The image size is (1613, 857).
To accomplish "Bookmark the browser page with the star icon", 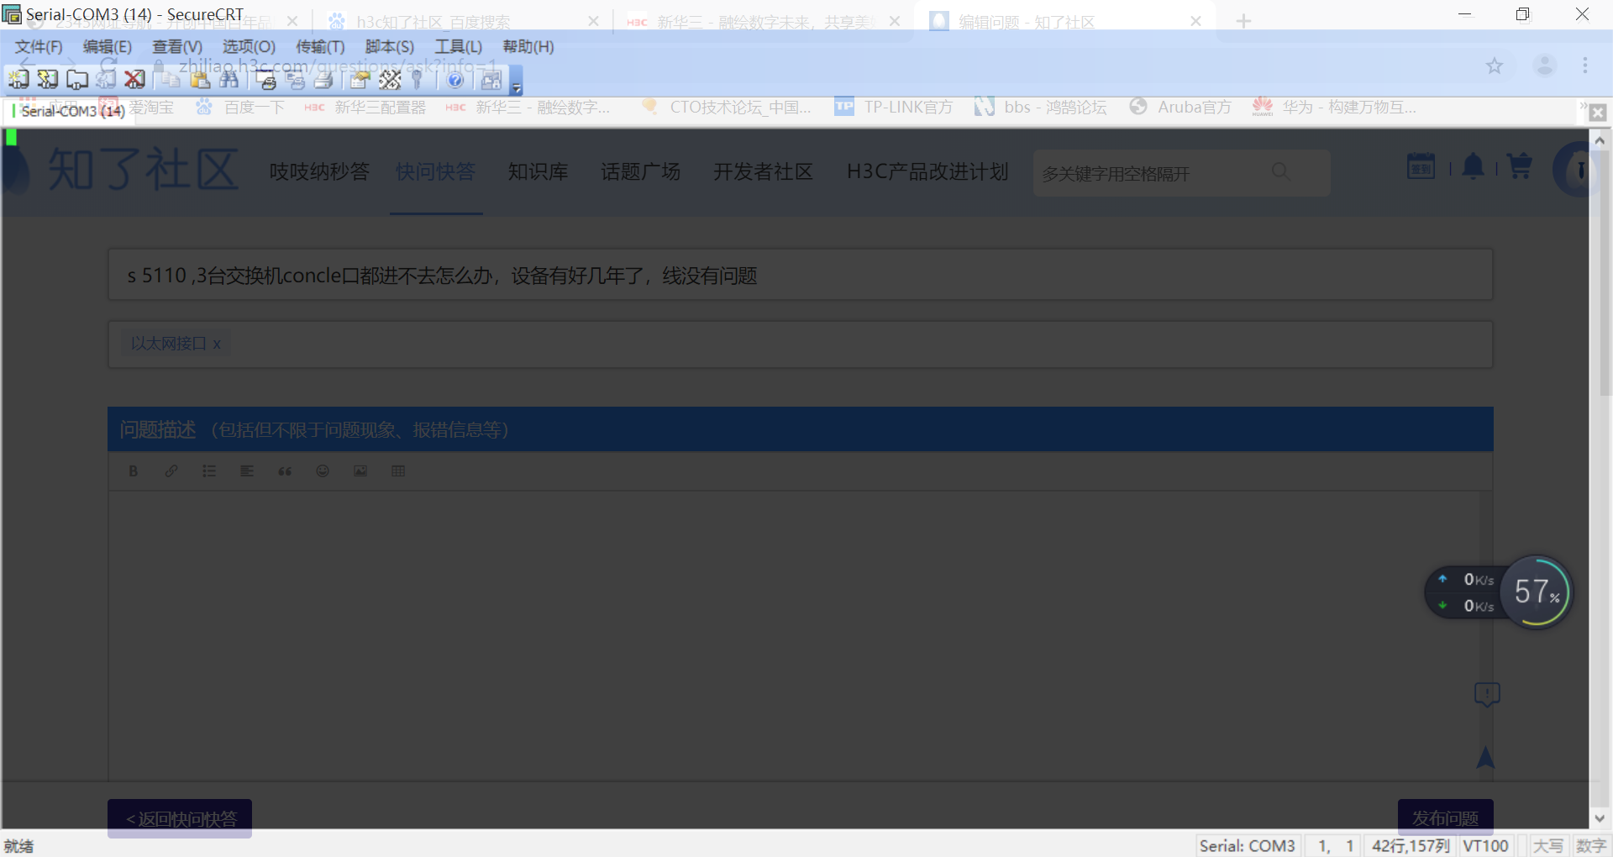I will [1495, 66].
